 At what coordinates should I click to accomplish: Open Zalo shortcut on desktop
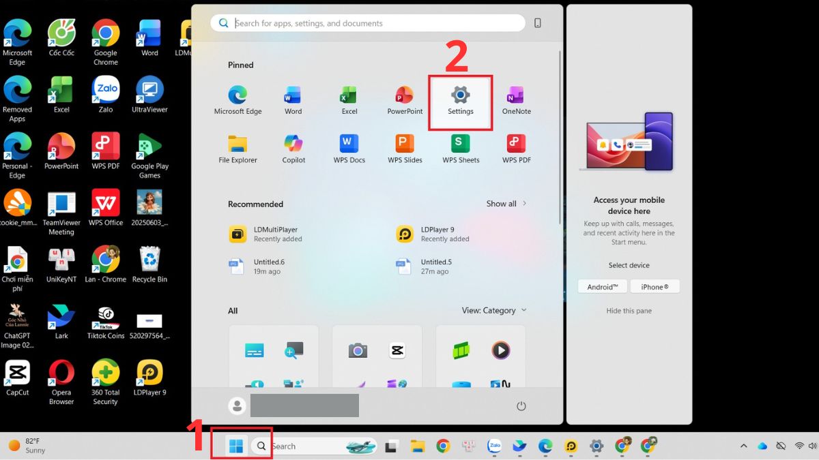[106, 94]
